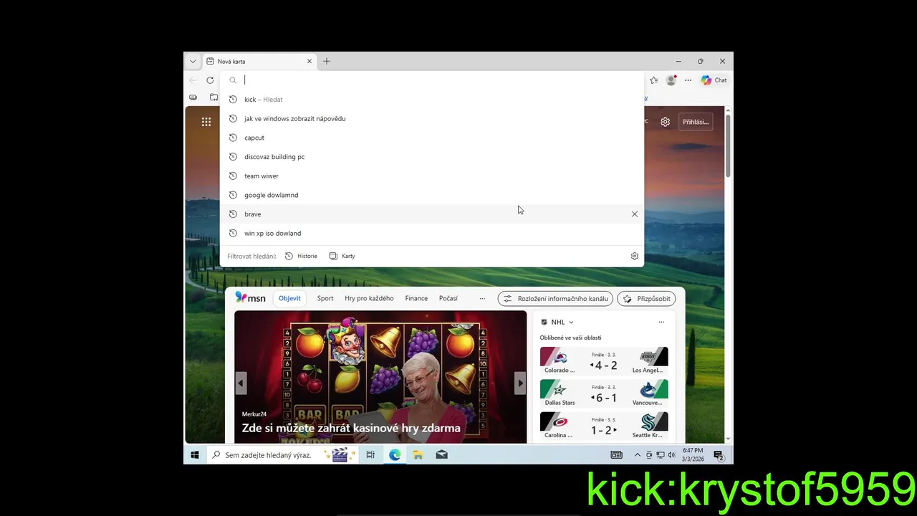Select the 'brave' history suggestion
Viewport: 917px width, 516px height.
tap(432, 214)
